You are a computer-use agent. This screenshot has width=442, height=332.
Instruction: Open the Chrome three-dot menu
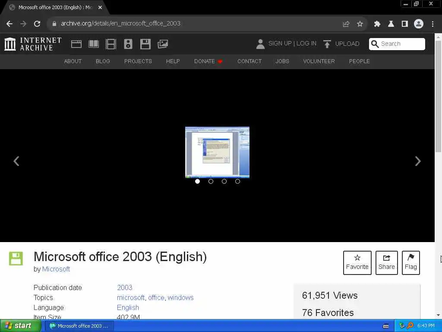pyautogui.click(x=433, y=24)
